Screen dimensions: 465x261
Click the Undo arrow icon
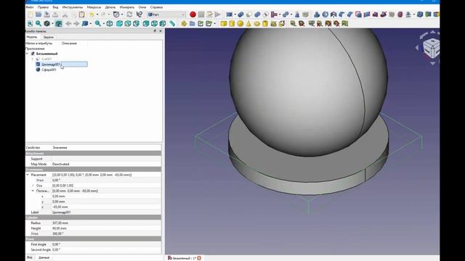point(92,14)
